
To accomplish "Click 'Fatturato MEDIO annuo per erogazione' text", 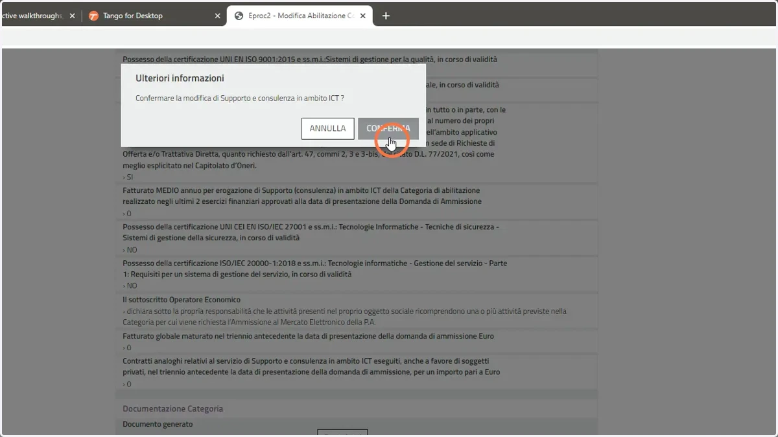I will pos(302,196).
